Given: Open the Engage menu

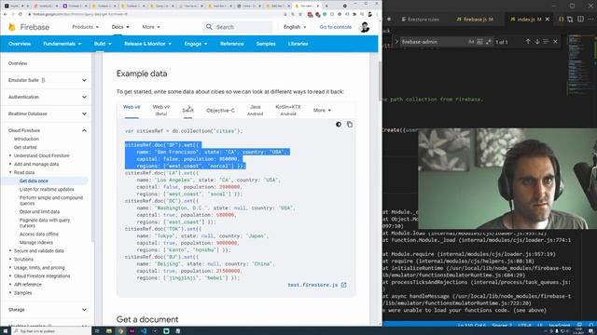Looking at the screenshot, I should click(x=196, y=44).
